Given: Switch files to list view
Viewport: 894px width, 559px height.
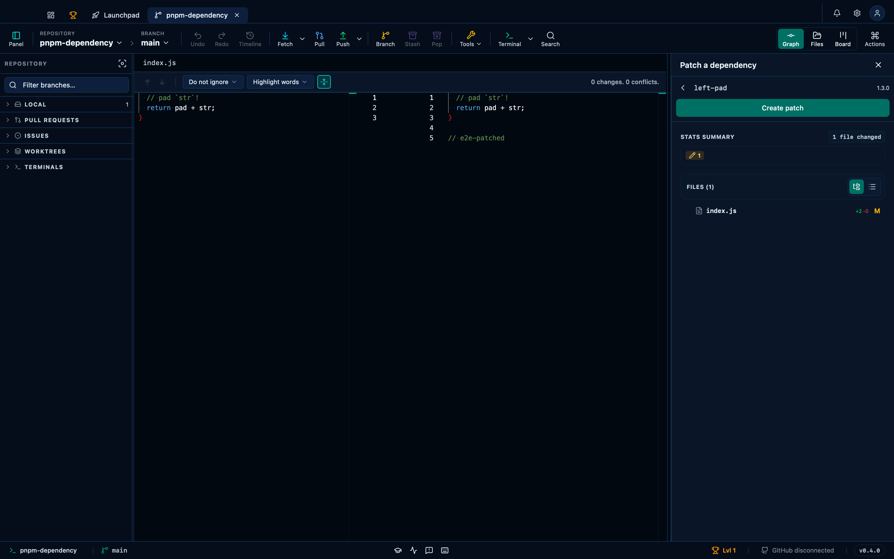Looking at the screenshot, I should coord(872,187).
